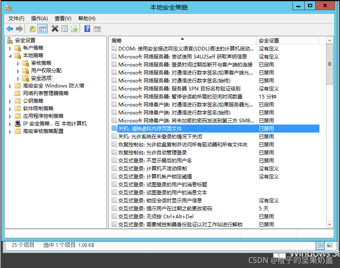Click the IP 安全策略 node icon

click(18, 124)
